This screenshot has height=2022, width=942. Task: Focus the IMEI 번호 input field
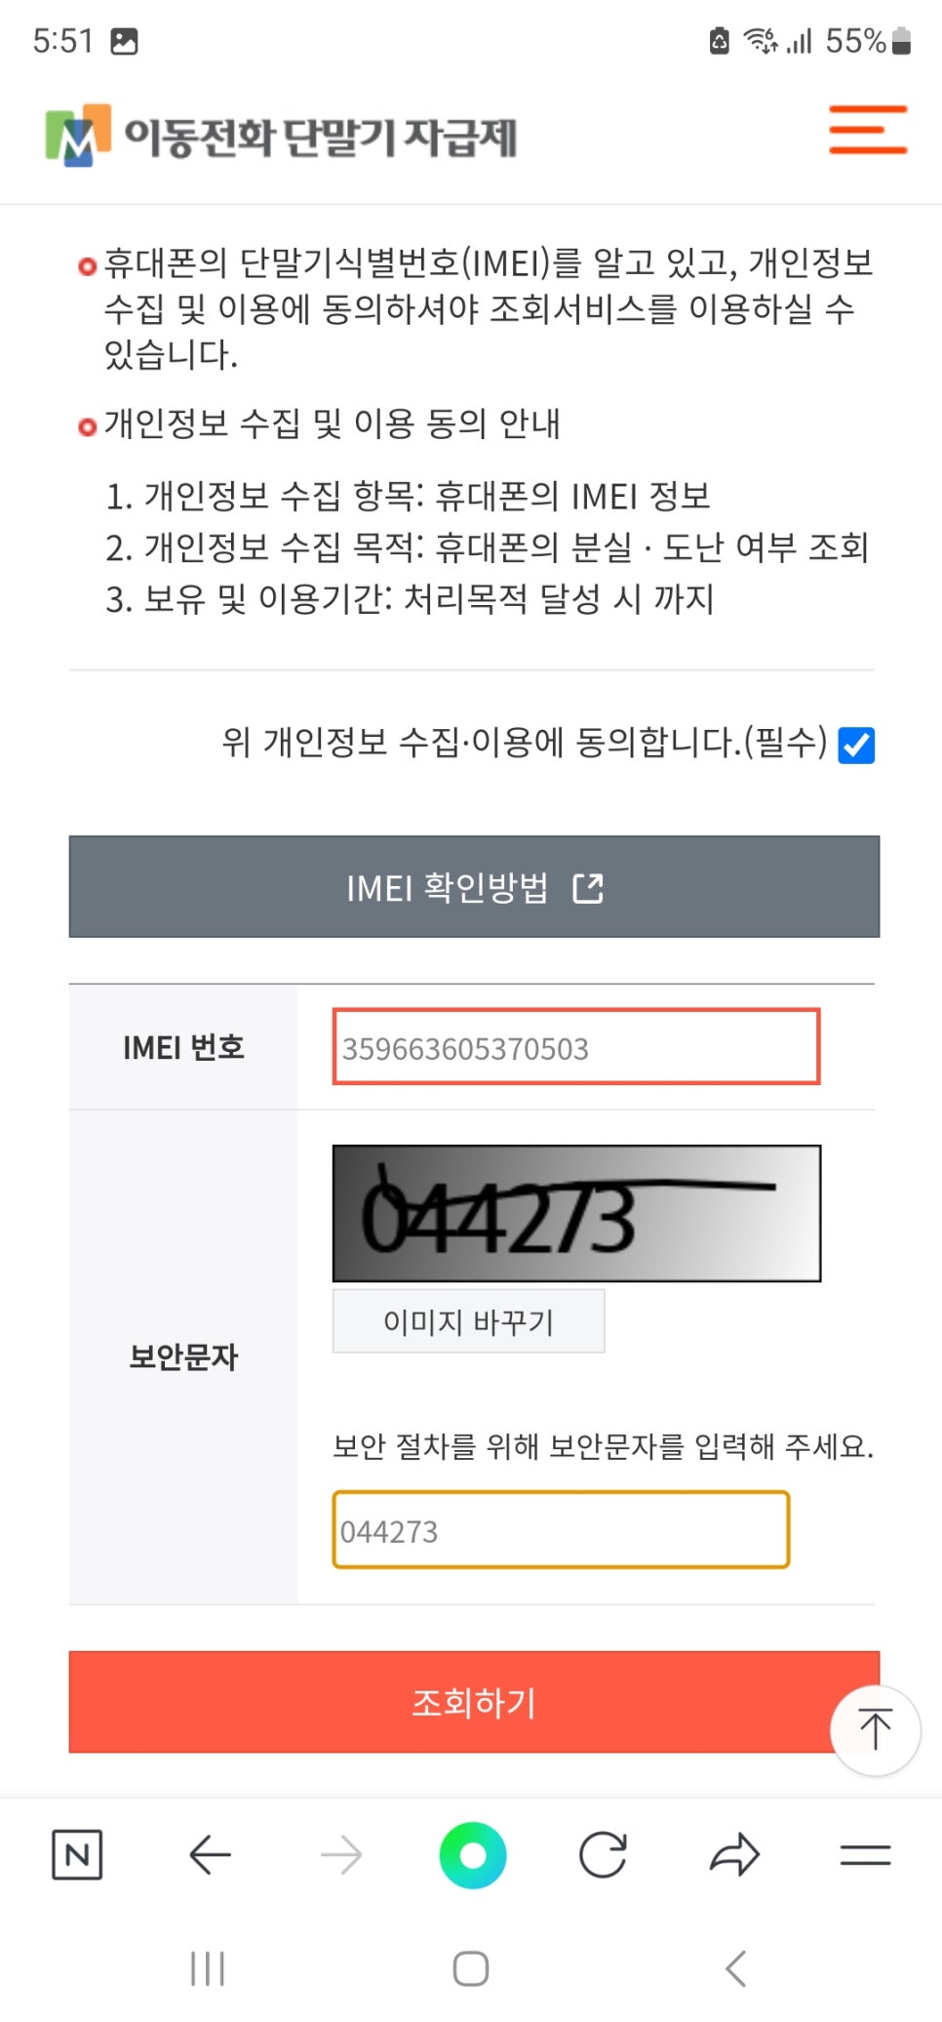[x=576, y=1047]
